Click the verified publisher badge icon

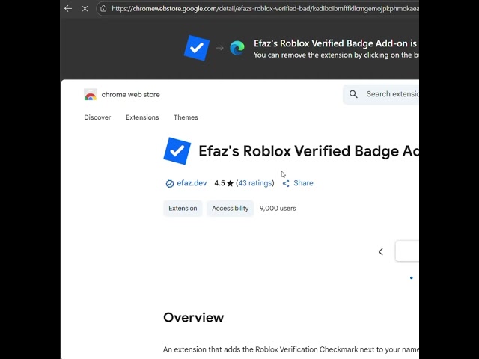[x=170, y=183]
